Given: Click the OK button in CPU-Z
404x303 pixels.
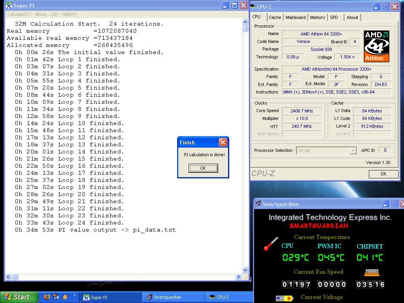Looking at the screenshot, I should pos(383,174).
